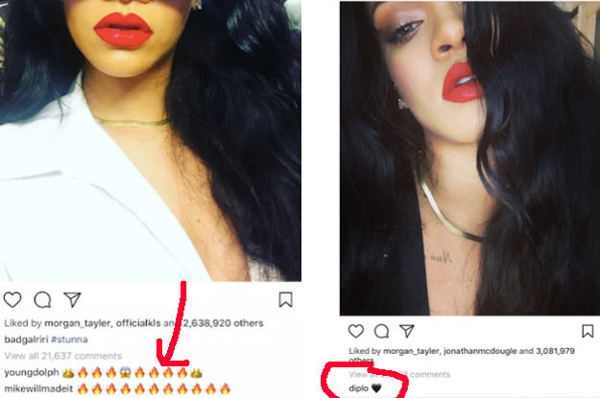Viewport: 600px width, 398px height.
Task: Open comments on the left post
Action: point(42,300)
